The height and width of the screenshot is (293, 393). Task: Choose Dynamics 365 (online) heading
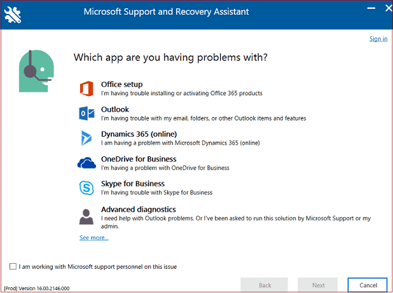(x=139, y=134)
